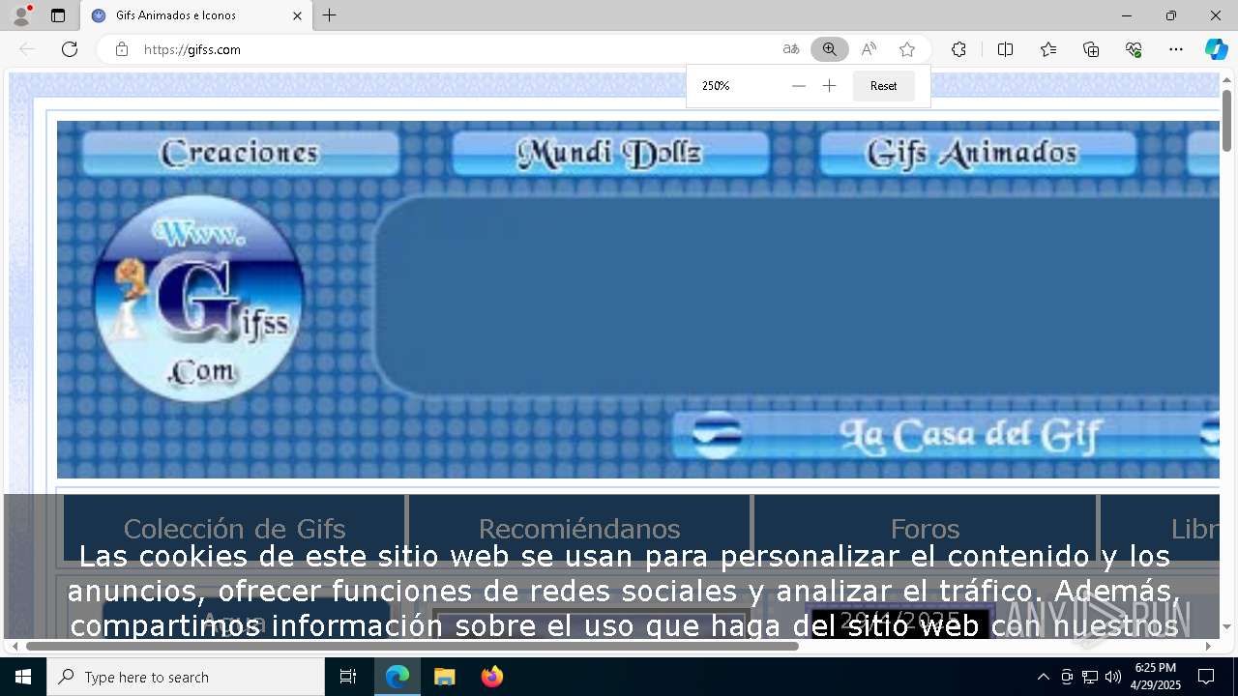Open Browser essentials heart icon
The height and width of the screenshot is (696, 1238).
tap(1134, 49)
